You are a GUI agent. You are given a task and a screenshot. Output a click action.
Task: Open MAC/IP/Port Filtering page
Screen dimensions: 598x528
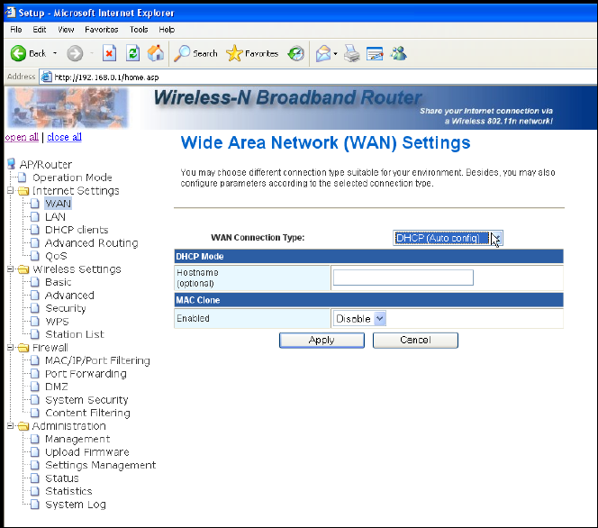click(x=97, y=360)
